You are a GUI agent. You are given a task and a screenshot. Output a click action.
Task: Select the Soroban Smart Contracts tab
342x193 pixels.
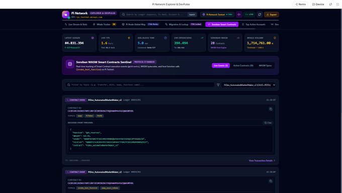(222, 24)
